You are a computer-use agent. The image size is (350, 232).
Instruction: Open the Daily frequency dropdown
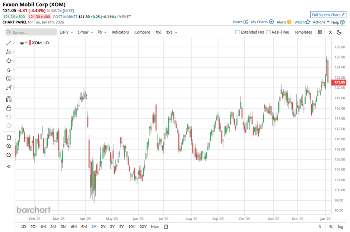[66, 32]
